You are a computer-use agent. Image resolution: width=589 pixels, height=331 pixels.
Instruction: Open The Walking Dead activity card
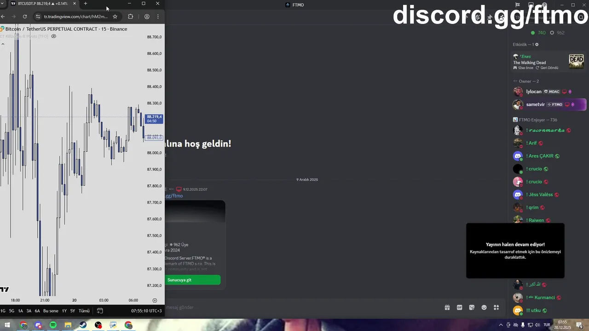(x=549, y=62)
